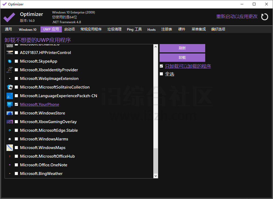Click the WindowsMaps app icon
The image size is (273, 199).
coord(10,148)
